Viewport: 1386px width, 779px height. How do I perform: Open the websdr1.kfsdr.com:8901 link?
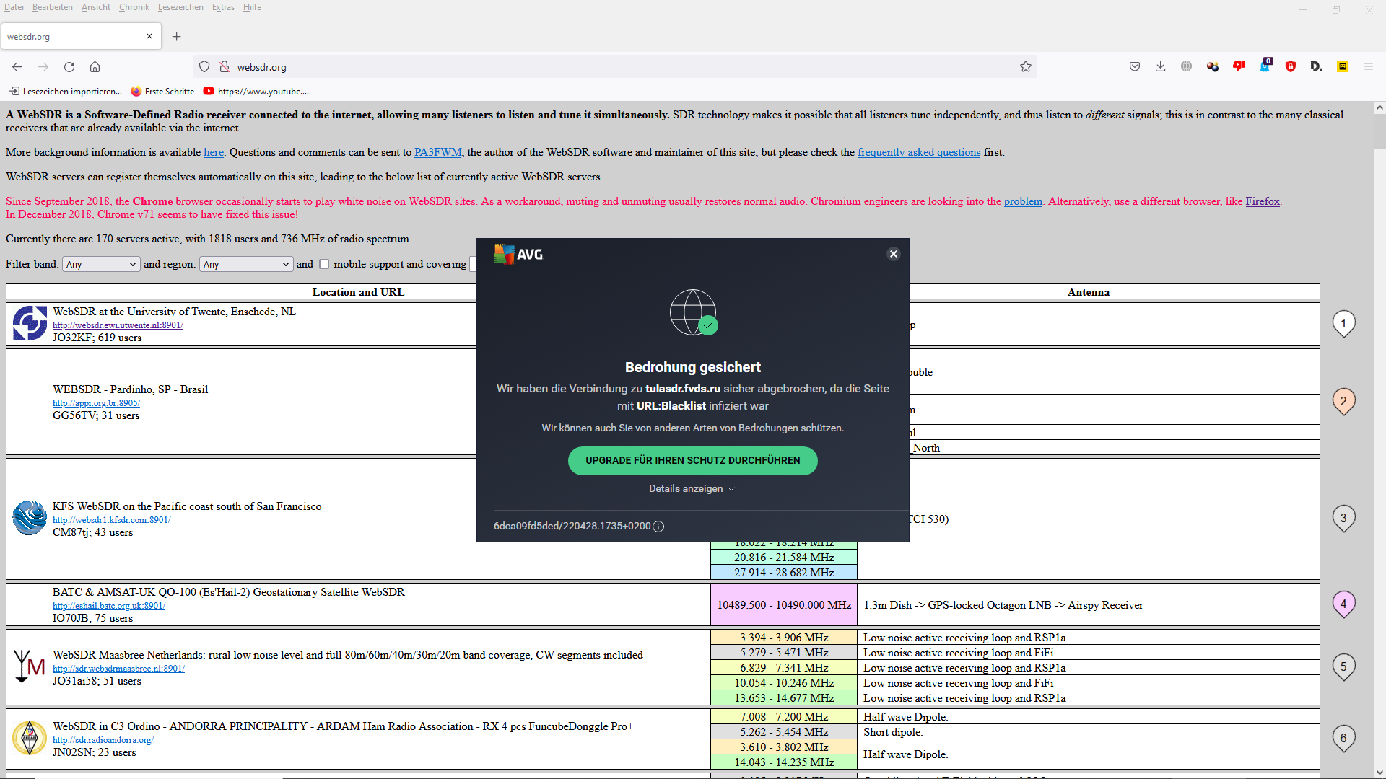[111, 520]
